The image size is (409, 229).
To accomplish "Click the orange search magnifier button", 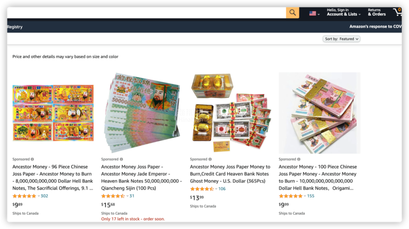I will point(292,12).
